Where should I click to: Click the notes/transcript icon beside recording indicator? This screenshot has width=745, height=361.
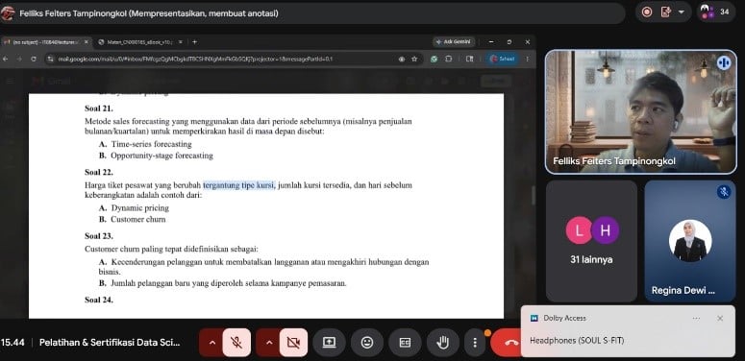click(665, 12)
